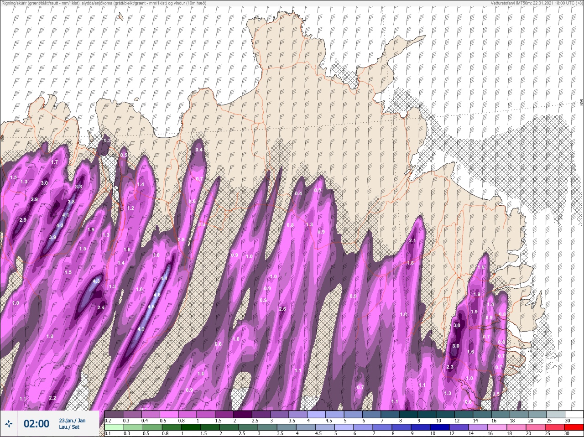Select the red swatch ending the lower legend
The height and width of the screenshot is (437, 584).
point(574,427)
